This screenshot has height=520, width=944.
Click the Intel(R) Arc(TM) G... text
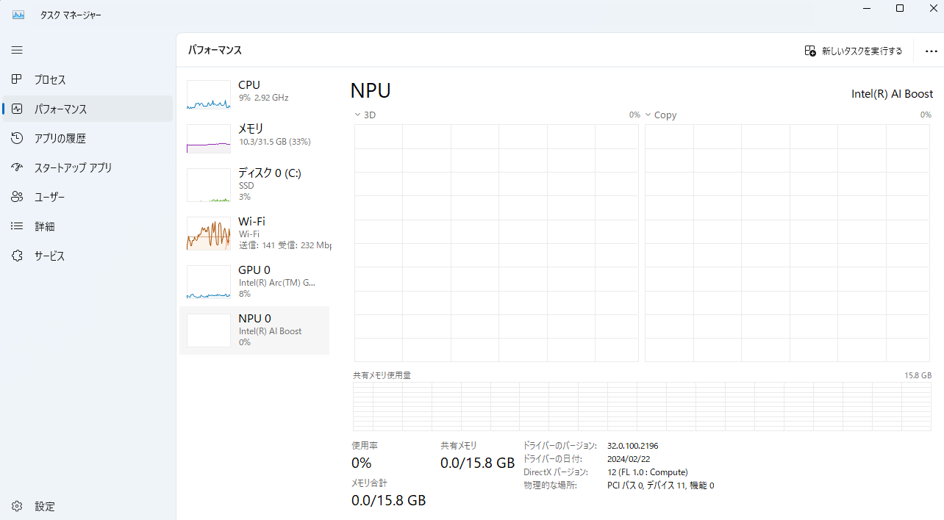277,282
